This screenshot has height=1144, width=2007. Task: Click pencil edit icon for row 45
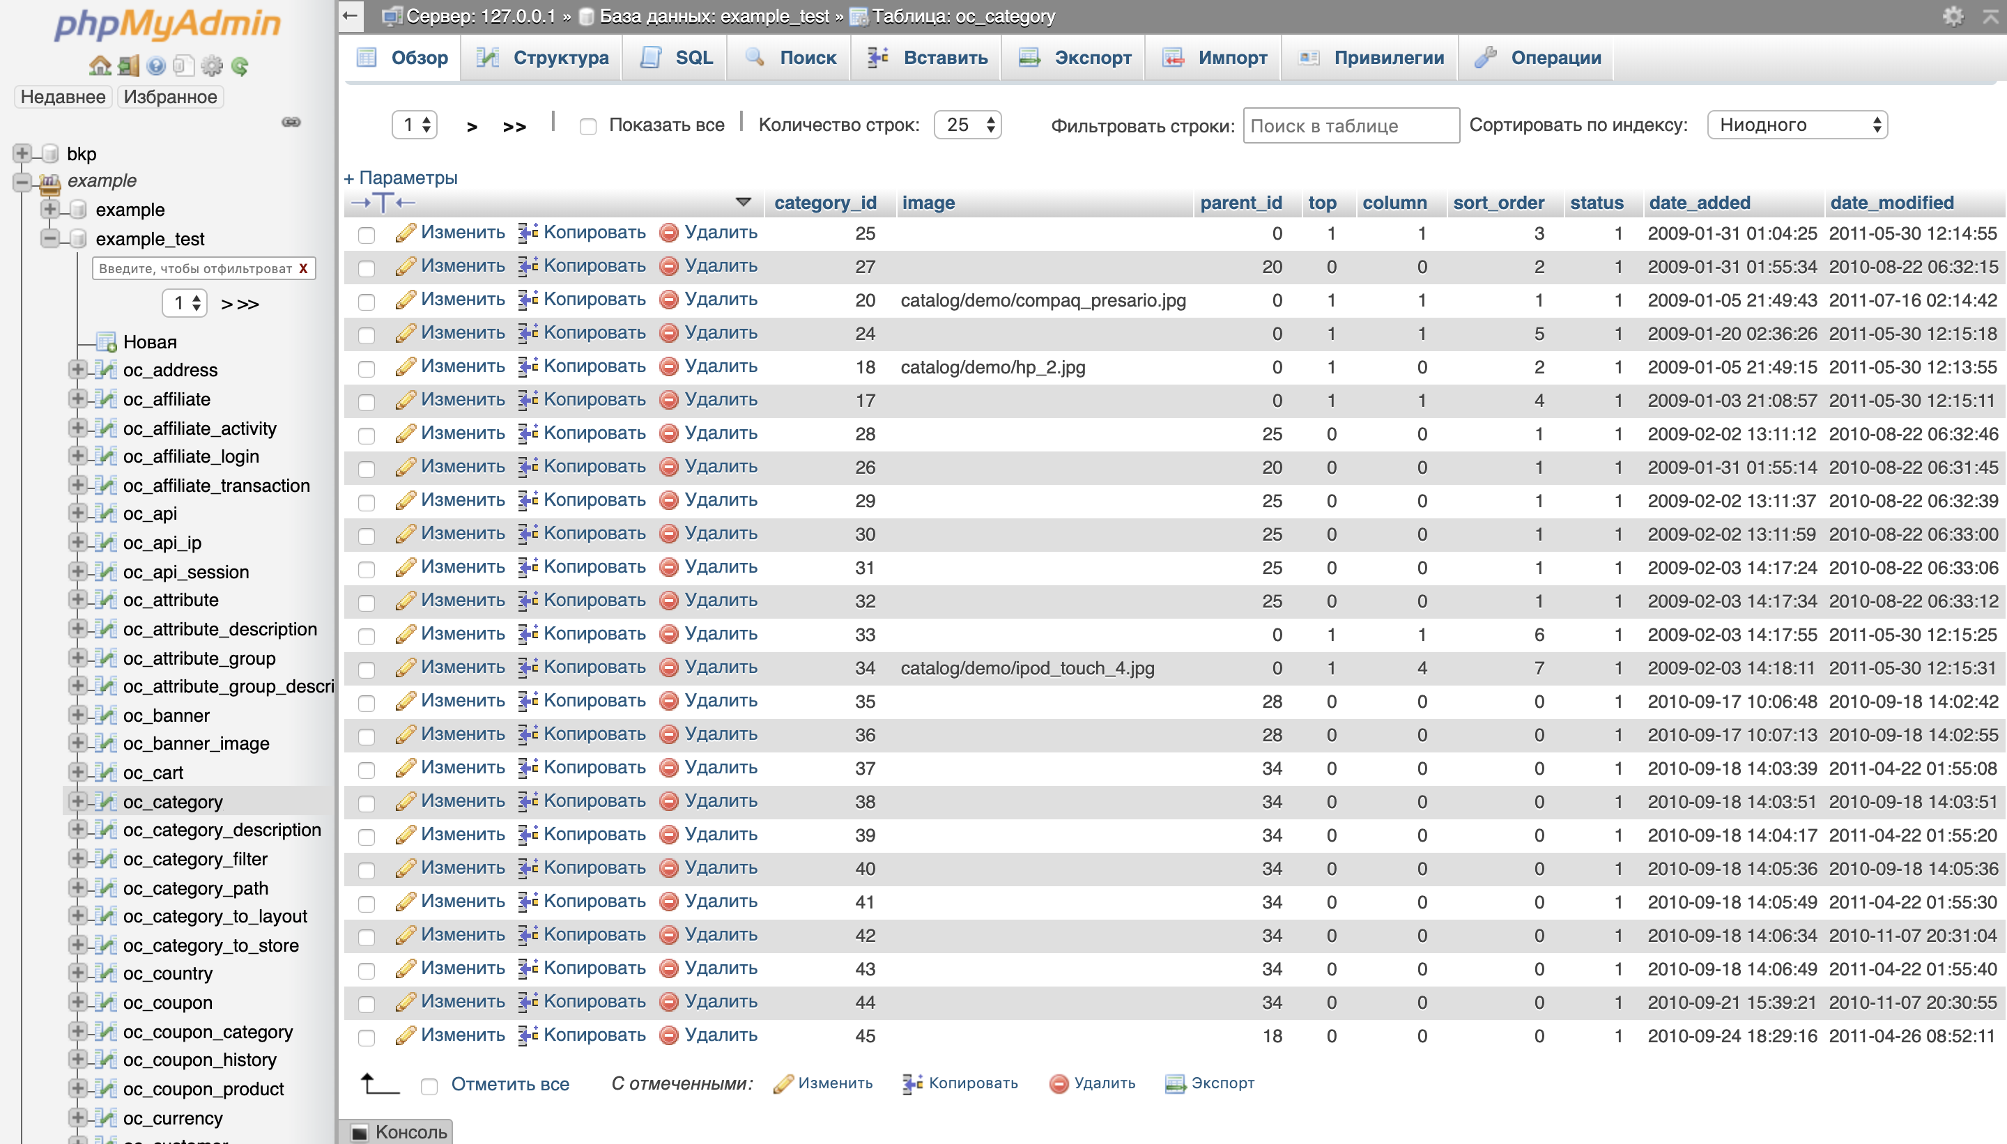click(x=406, y=1035)
